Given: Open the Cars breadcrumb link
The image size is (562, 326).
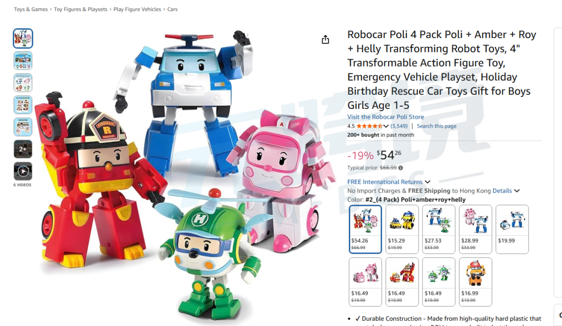Looking at the screenshot, I should tap(172, 9).
